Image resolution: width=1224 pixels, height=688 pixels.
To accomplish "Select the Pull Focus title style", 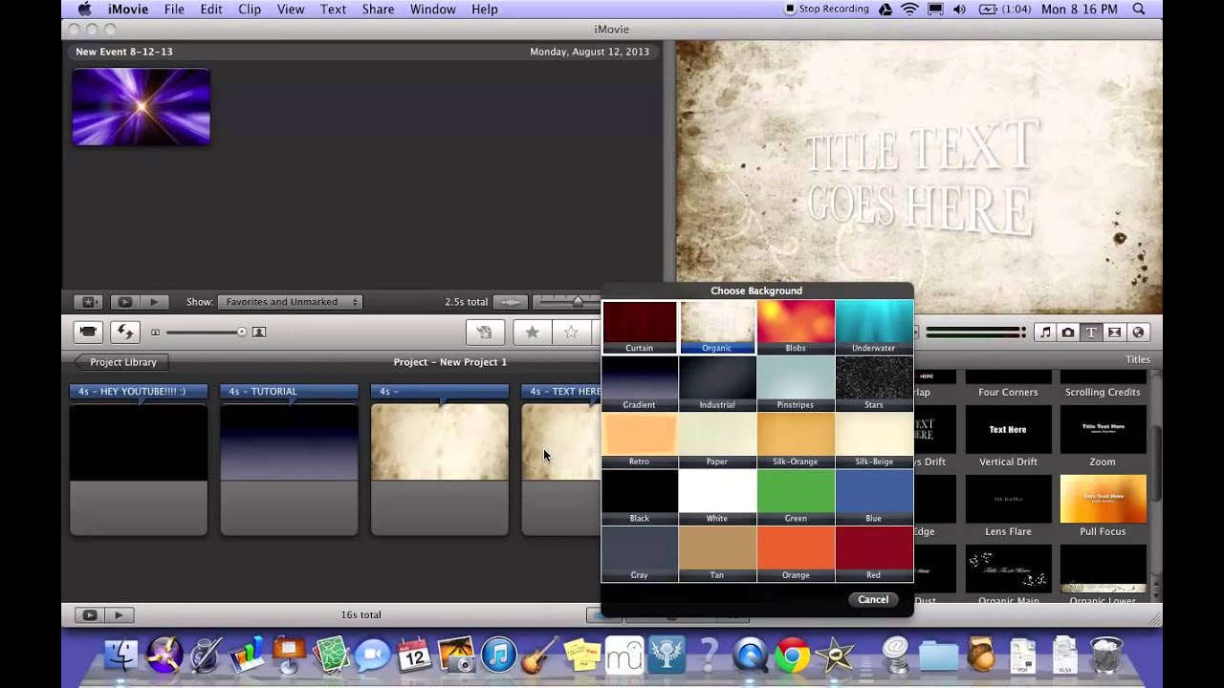I will tap(1103, 506).
